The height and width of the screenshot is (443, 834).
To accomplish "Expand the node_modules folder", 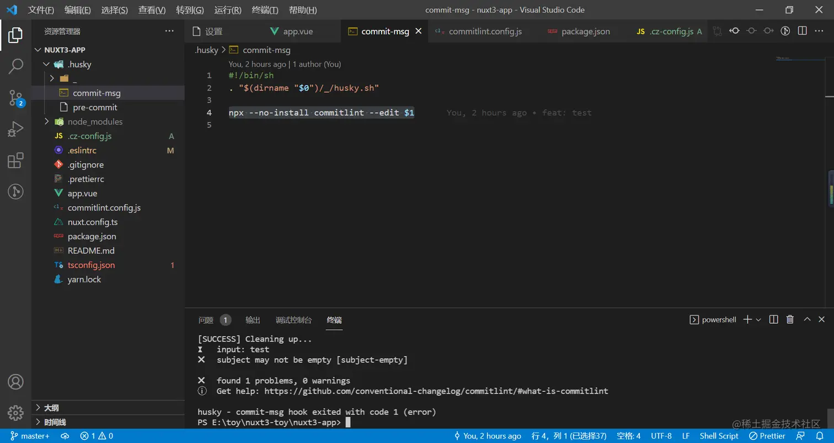I will point(46,122).
